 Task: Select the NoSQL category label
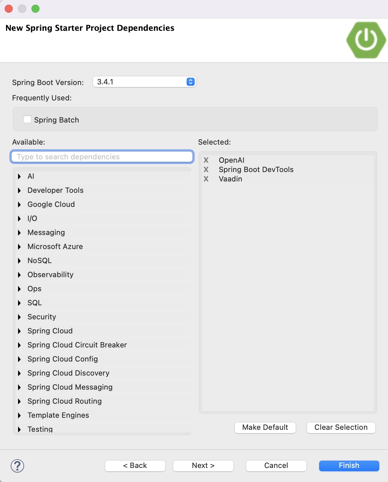39,261
